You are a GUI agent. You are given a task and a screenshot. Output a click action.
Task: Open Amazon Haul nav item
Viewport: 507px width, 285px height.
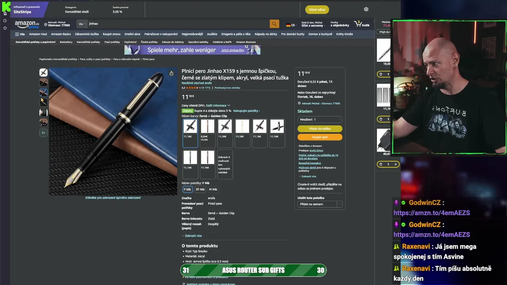[x=38, y=34]
